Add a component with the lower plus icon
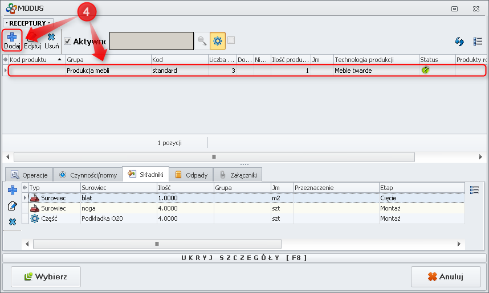Viewport: 489px width, 293px height. click(x=13, y=189)
